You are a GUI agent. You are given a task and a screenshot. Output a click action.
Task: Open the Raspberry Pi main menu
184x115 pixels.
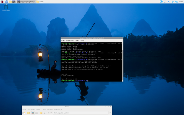click(3, 2)
